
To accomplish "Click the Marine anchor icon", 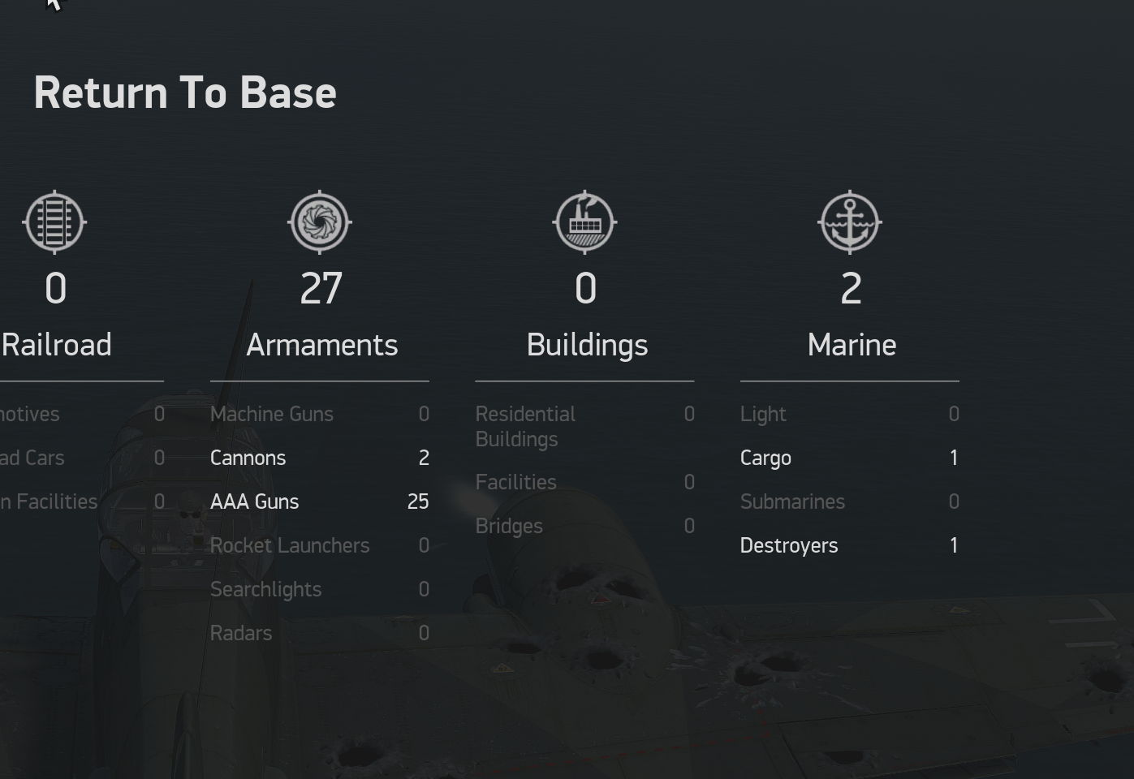I will tap(850, 222).
